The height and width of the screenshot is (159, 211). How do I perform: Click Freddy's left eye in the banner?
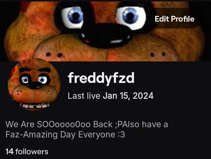[x=72, y=17]
